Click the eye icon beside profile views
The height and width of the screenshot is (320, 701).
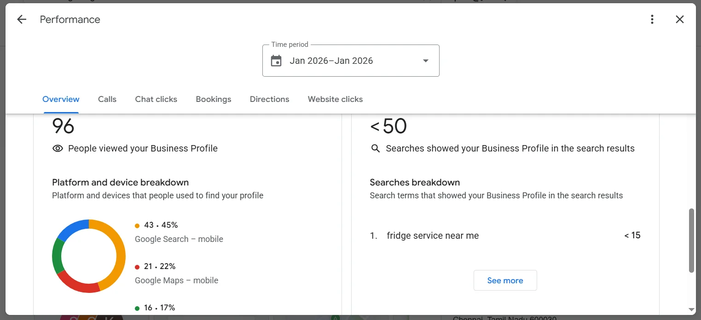(x=58, y=148)
